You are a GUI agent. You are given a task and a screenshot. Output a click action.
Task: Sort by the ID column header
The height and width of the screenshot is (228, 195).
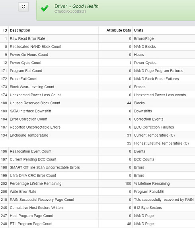pyautogui.click(x=5, y=30)
